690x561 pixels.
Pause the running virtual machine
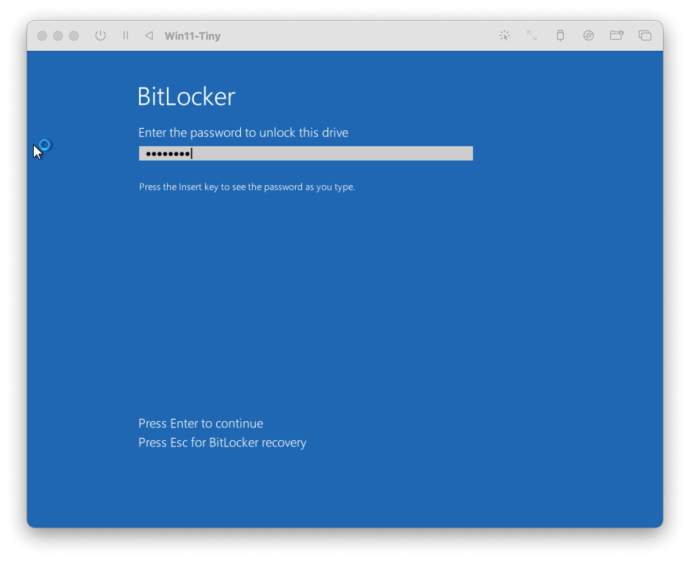pyautogui.click(x=126, y=36)
